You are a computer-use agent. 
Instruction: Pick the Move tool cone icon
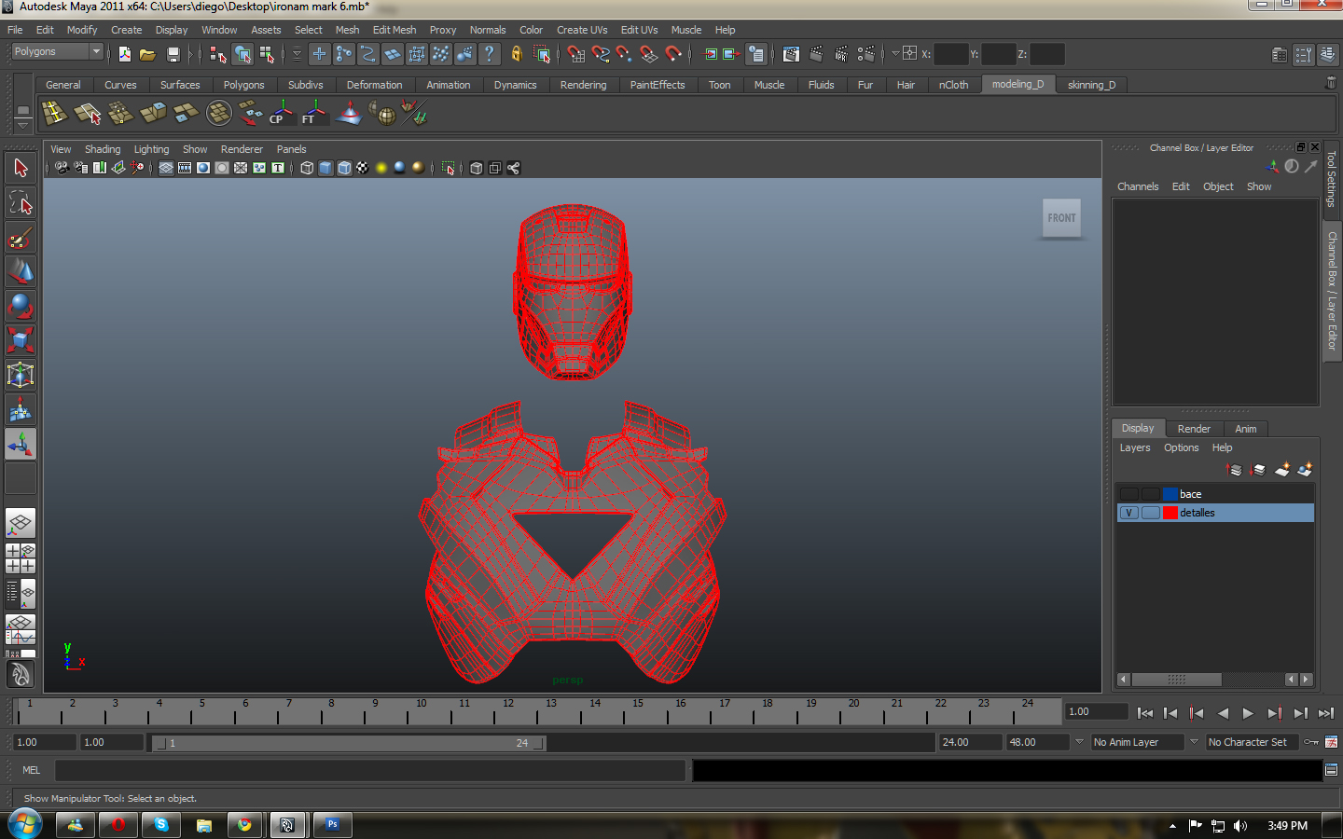[21, 271]
